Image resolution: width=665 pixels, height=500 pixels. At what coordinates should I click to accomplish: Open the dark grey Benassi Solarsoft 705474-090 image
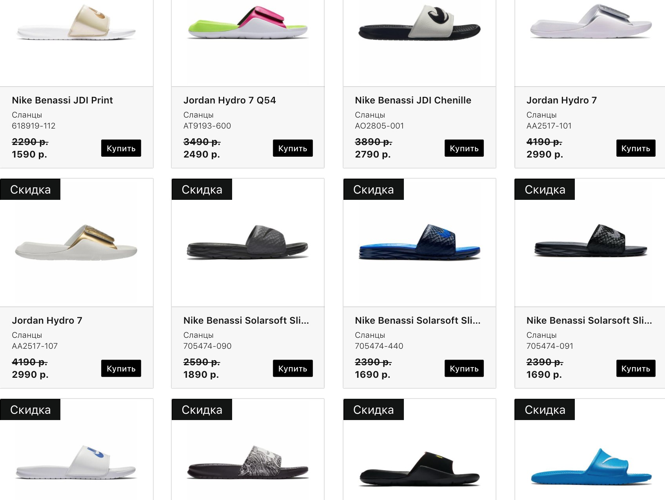(248, 242)
